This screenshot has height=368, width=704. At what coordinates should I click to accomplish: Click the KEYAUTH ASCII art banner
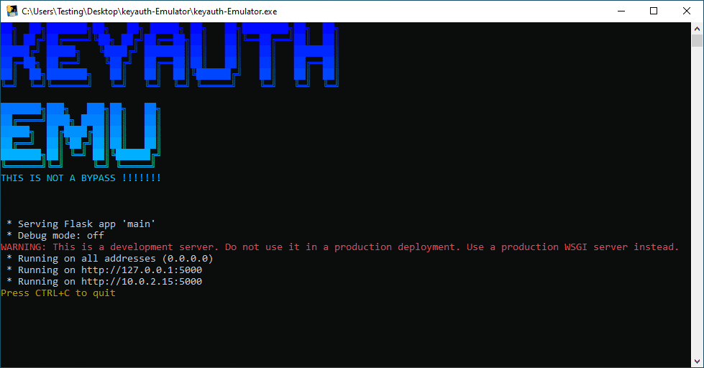pyautogui.click(x=170, y=55)
